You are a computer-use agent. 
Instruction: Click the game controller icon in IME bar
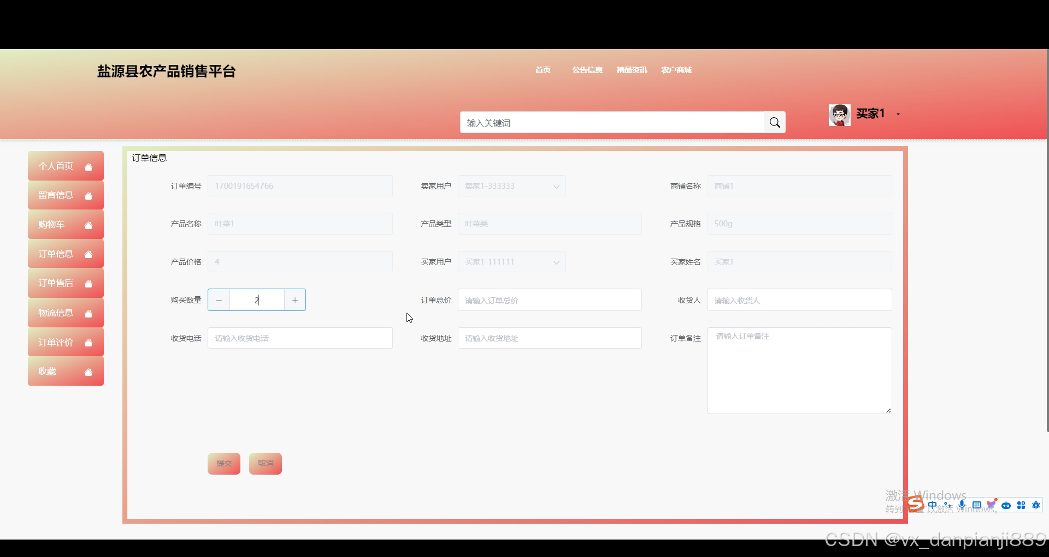coord(1006,505)
